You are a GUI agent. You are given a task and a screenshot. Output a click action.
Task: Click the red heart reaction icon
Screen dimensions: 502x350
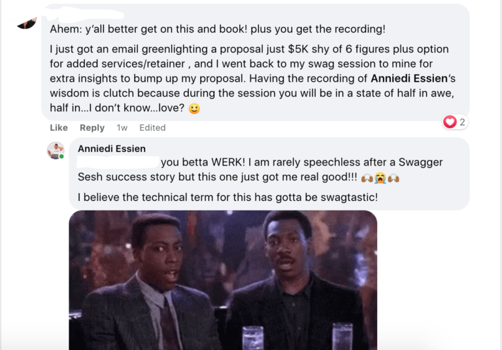(450, 122)
